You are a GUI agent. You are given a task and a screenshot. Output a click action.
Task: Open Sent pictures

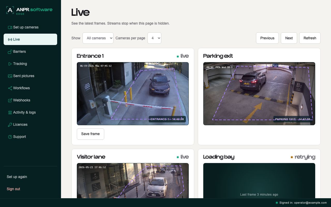coord(30,76)
